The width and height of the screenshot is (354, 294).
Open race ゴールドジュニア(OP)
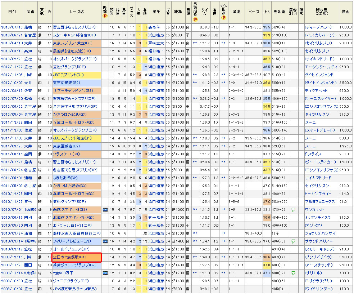[x=71, y=249]
